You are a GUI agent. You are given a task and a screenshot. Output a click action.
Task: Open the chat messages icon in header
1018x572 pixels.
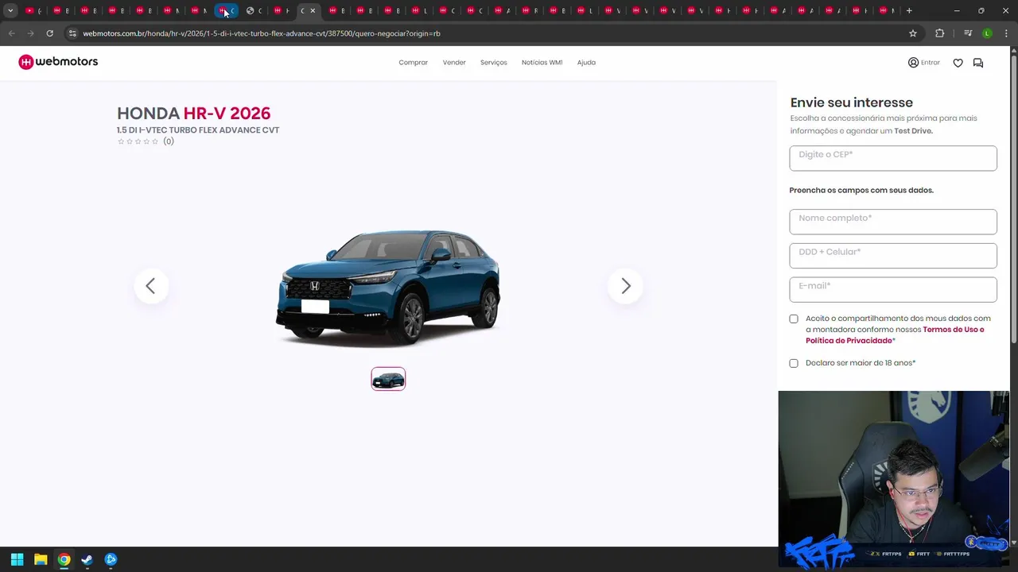coord(978,63)
